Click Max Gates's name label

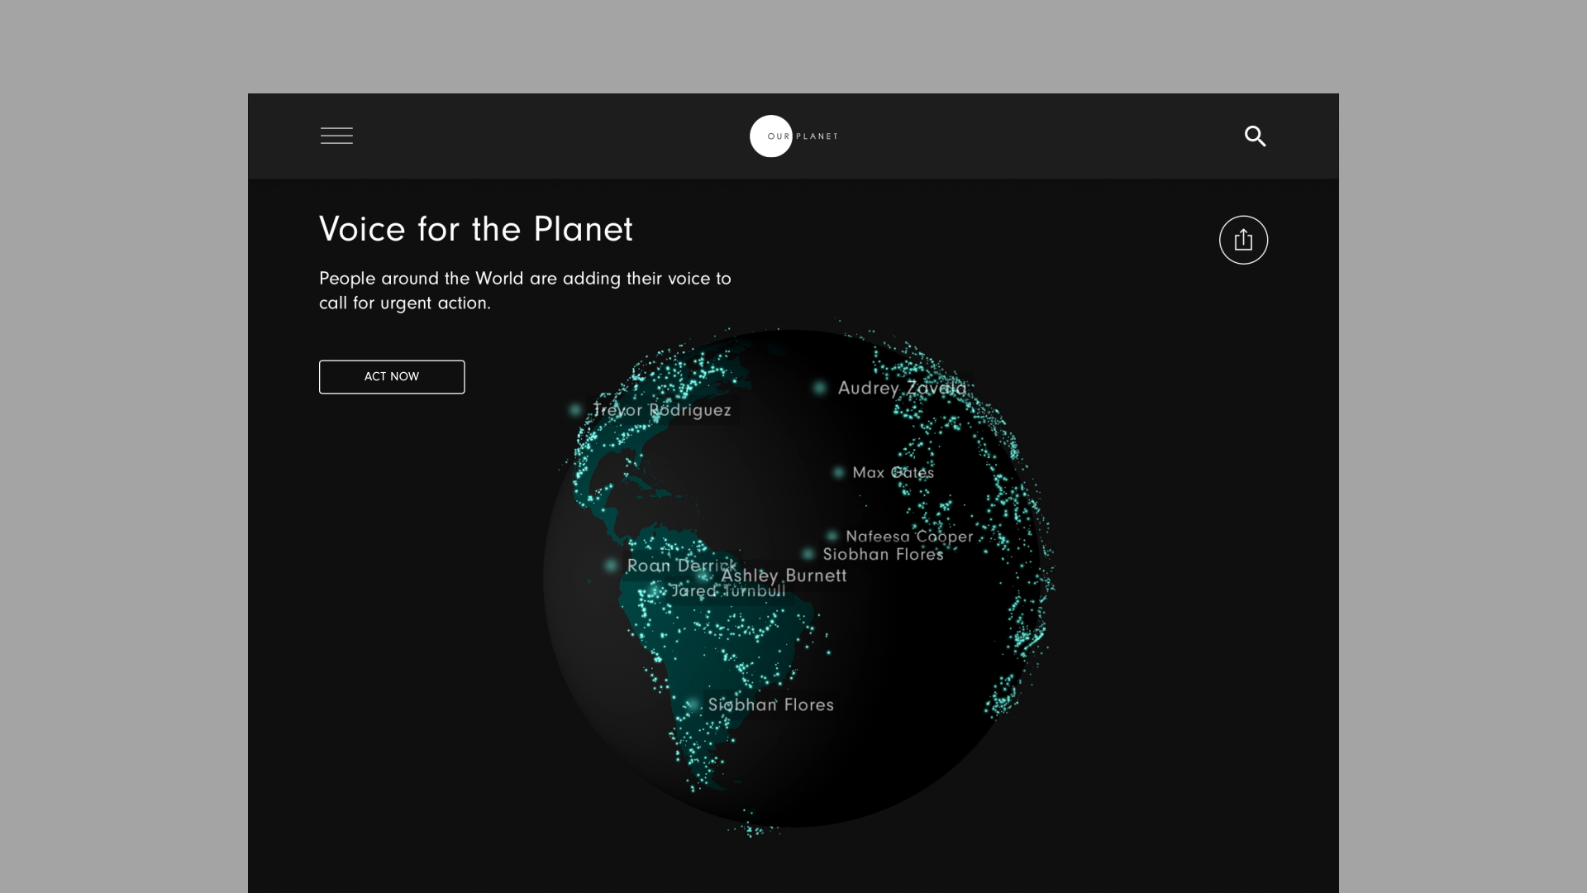click(894, 473)
